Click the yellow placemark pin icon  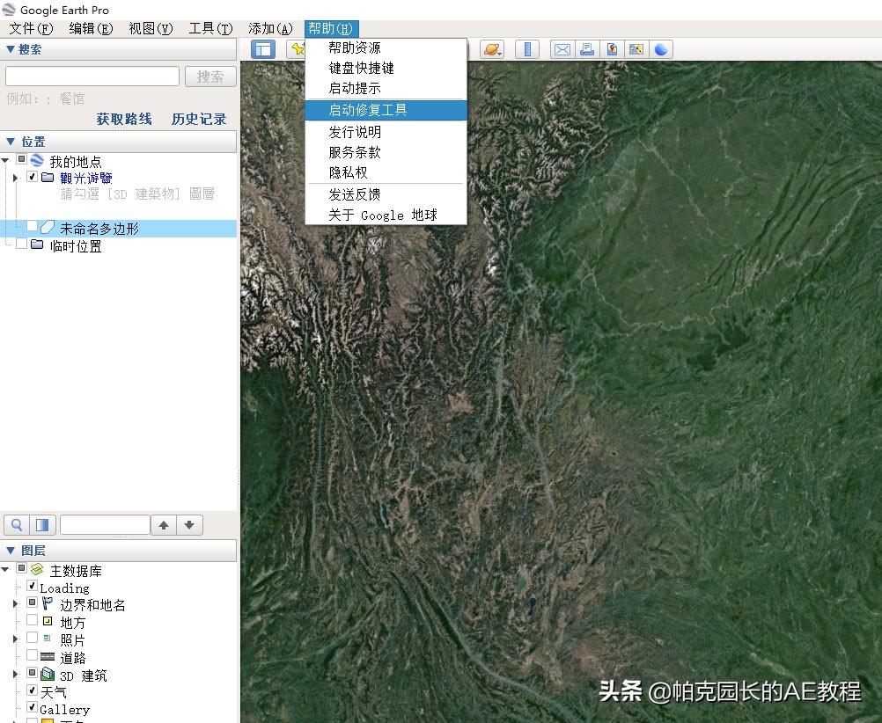[299, 49]
